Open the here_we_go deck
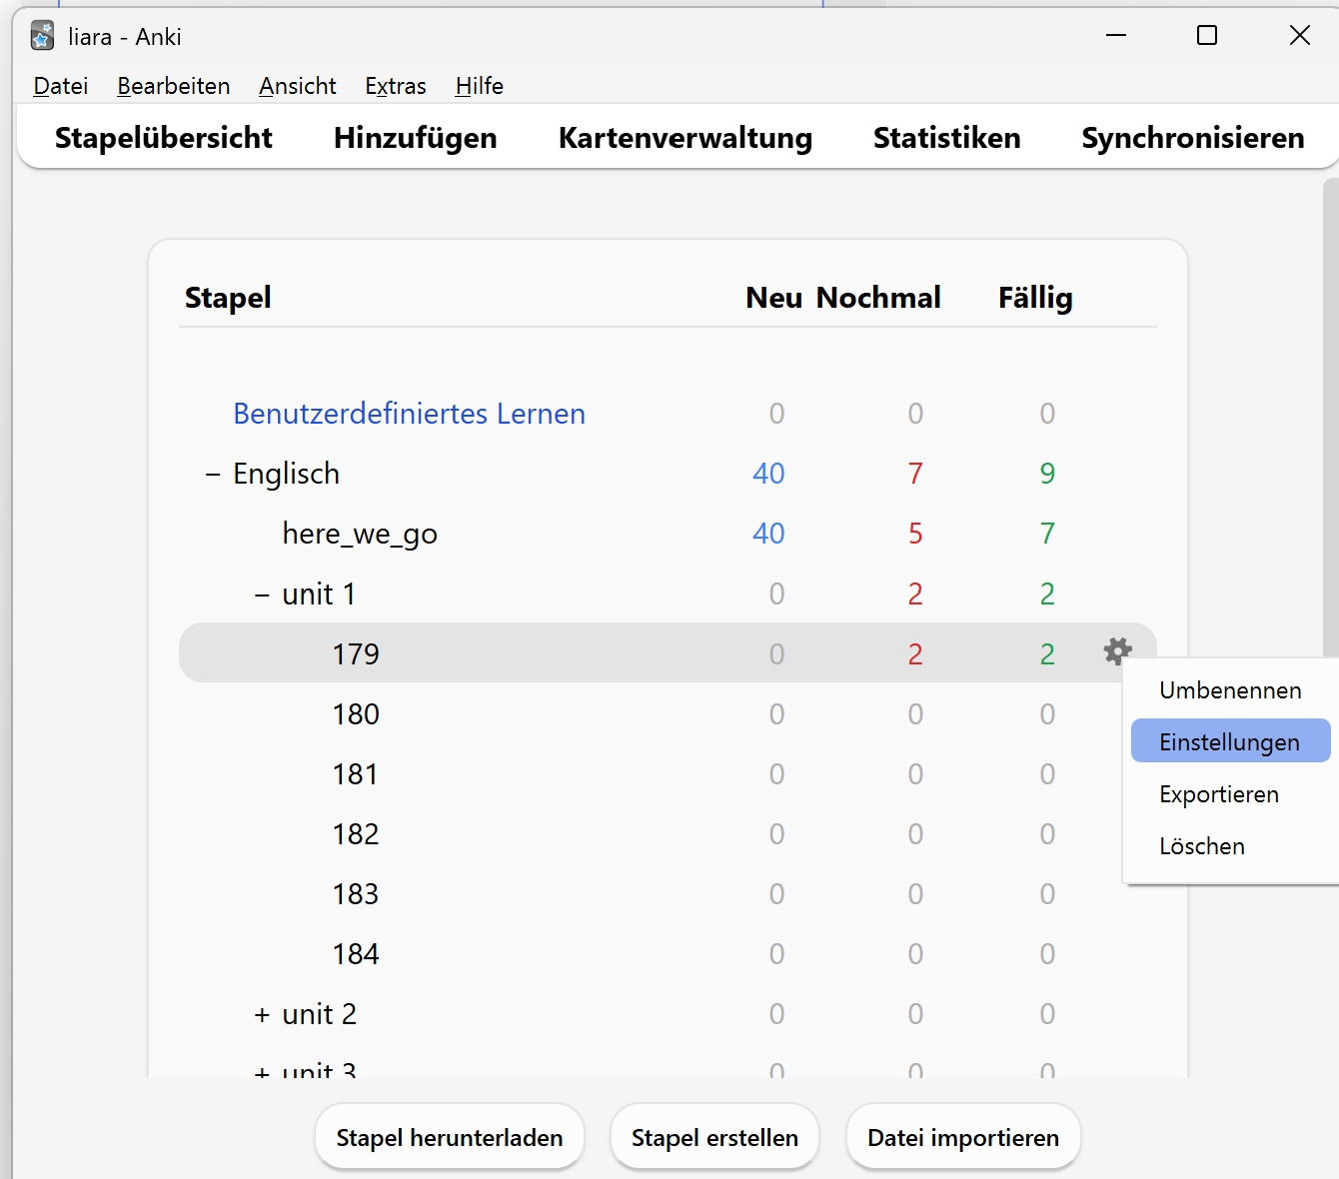The height and width of the screenshot is (1179, 1339). click(x=360, y=534)
